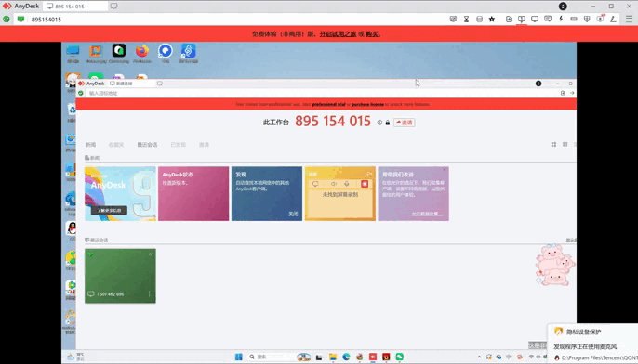The width and height of the screenshot is (638, 364).
Task: Open the chat icon in session toolbar
Action: [548, 19]
